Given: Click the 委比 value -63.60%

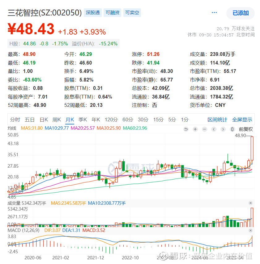Looking at the screenshot, I should (x=32, y=80).
